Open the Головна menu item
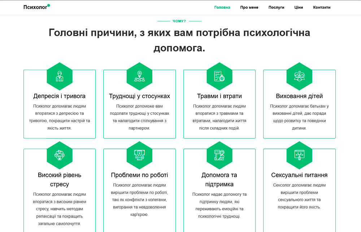Viewport: 361px width, 232px height. (222, 7)
